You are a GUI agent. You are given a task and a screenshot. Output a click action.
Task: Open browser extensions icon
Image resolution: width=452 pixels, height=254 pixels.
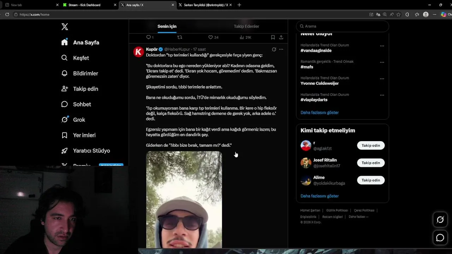click(x=407, y=14)
